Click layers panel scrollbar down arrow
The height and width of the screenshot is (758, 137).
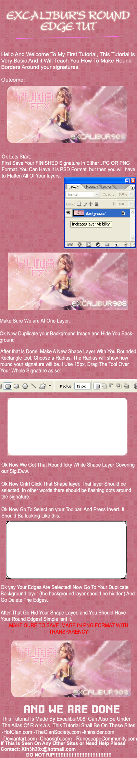click(133, 238)
